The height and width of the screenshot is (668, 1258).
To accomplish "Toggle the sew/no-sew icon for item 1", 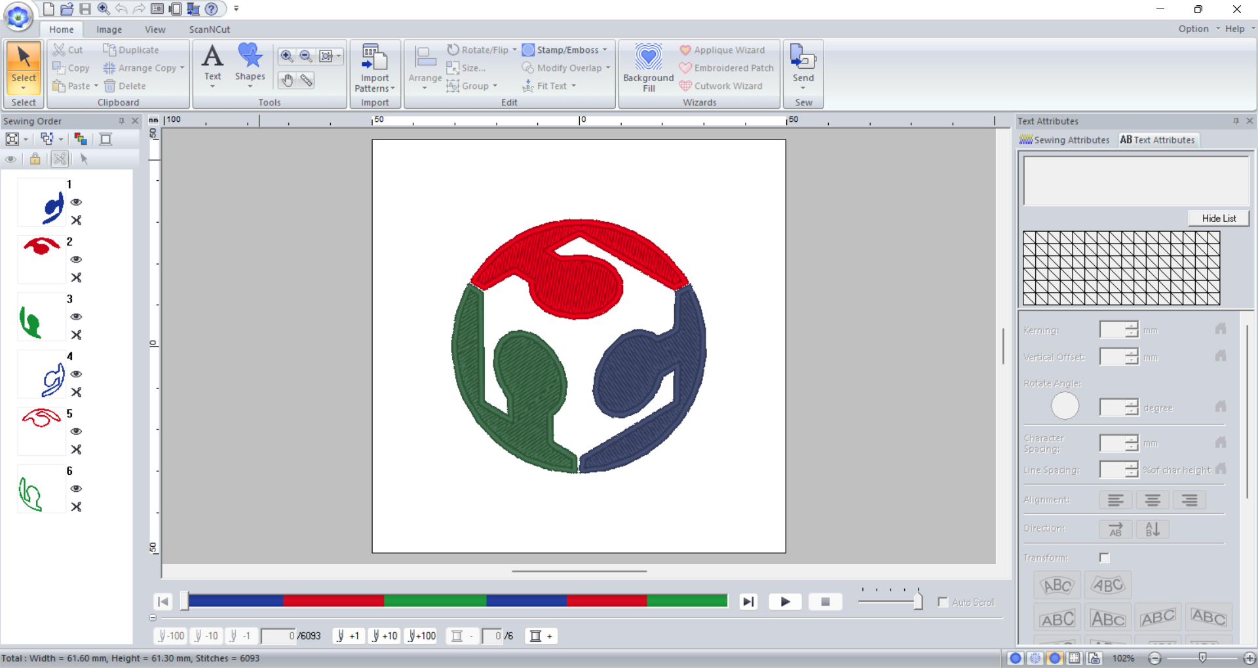I will (76, 221).
